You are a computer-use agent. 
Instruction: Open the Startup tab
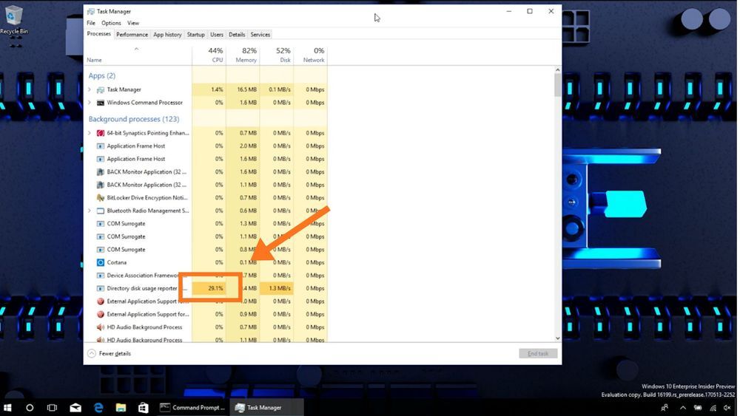coord(195,35)
